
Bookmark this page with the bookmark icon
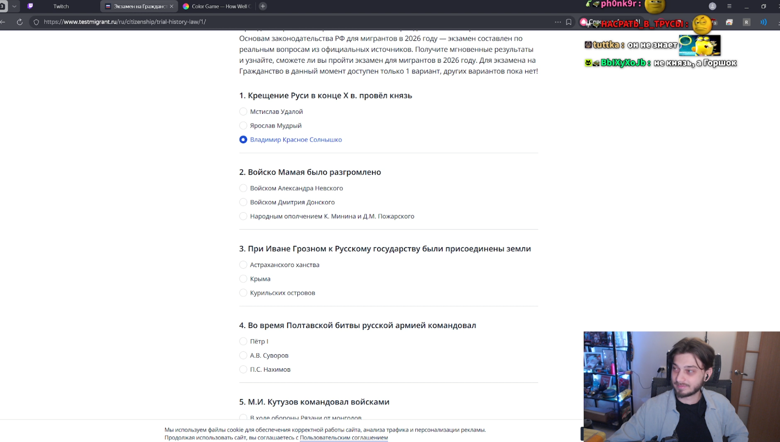tap(568, 22)
